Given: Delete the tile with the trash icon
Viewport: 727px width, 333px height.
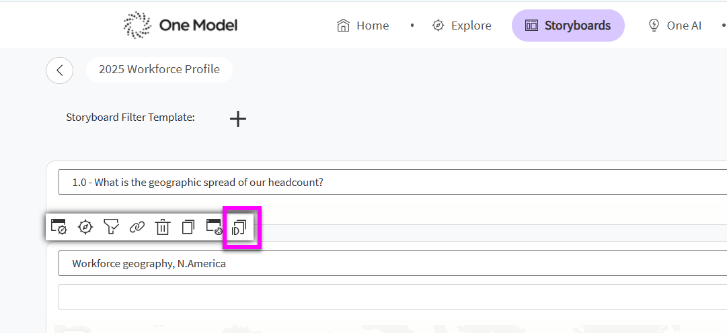Looking at the screenshot, I should coord(162,227).
